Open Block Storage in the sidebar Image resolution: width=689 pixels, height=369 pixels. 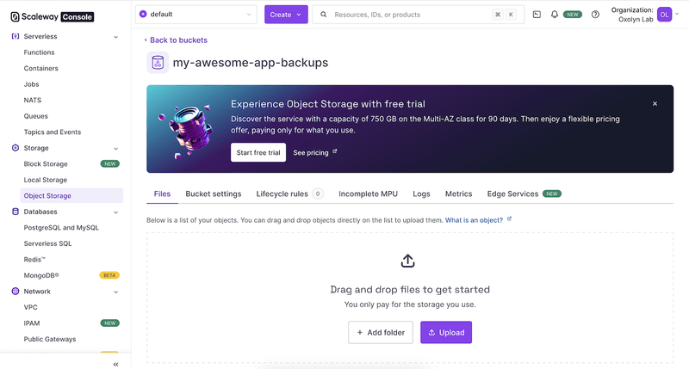coord(46,163)
